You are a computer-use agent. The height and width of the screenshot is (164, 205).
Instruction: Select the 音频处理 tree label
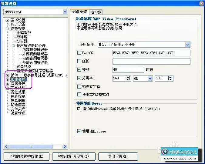pos(18,84)
